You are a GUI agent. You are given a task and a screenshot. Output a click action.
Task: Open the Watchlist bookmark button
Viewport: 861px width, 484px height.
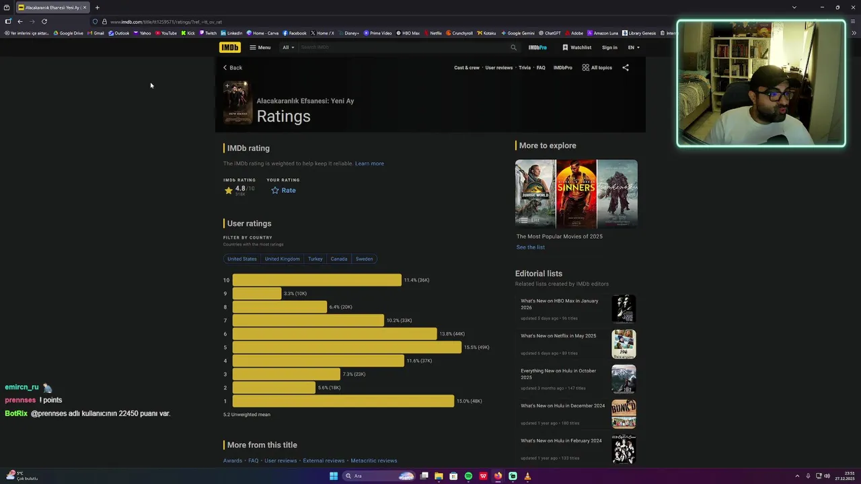[576, 48]
